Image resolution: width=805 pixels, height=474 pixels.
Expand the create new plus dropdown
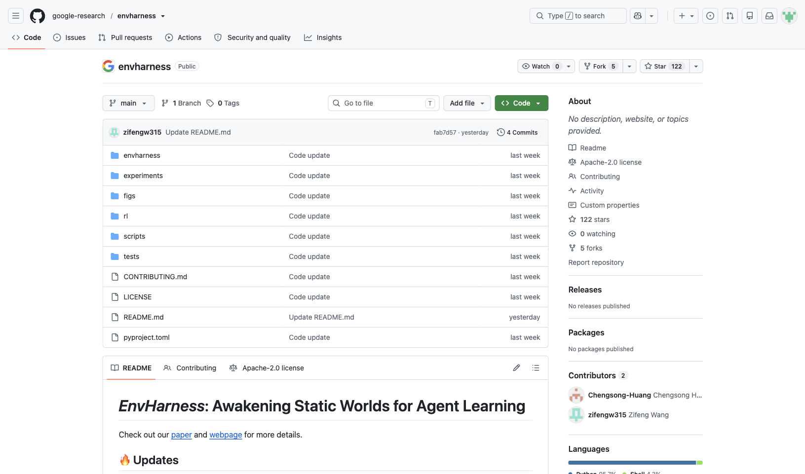tap(686, 16)
